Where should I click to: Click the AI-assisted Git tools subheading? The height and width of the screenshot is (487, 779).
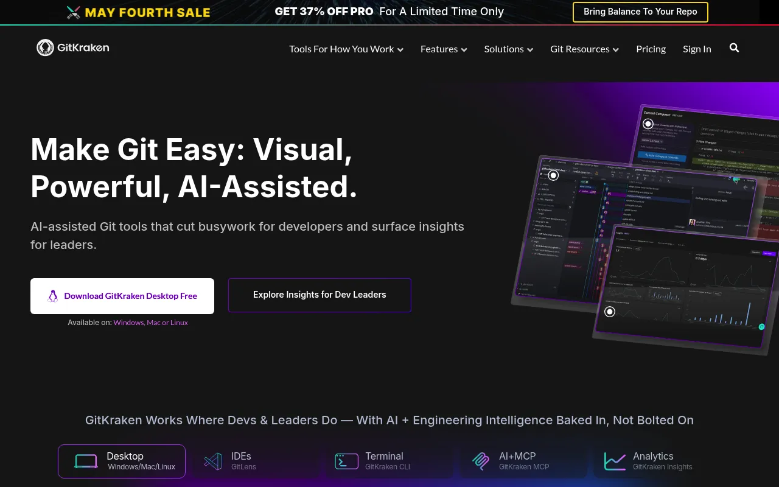pos(247,236)
